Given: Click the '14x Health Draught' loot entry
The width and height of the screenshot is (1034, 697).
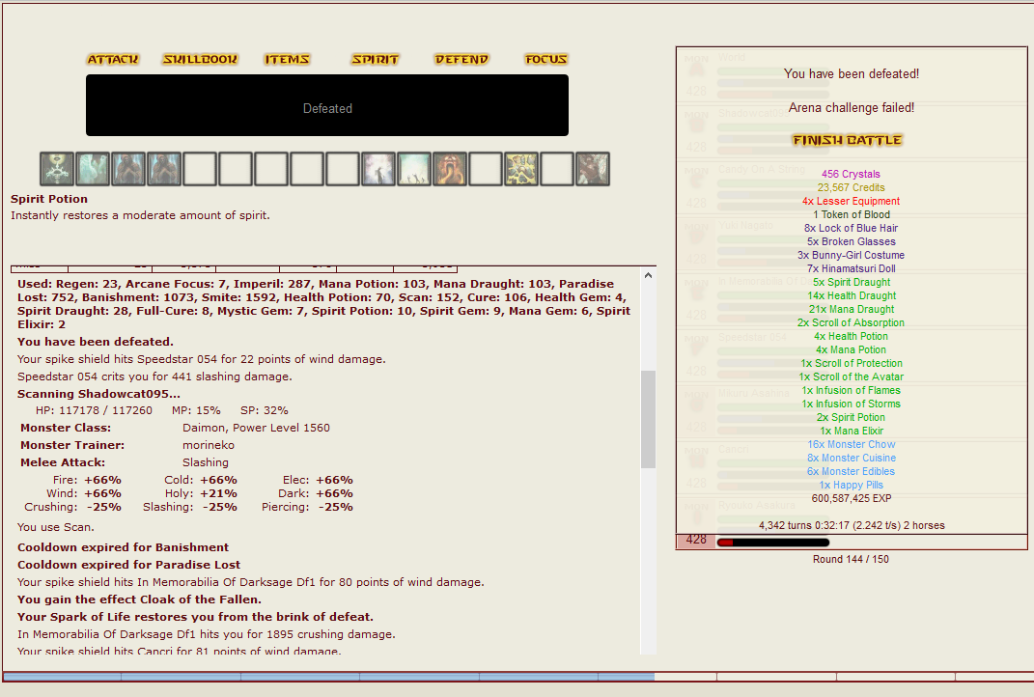Looking at the screenshot, I should click(x=852, y=296).
